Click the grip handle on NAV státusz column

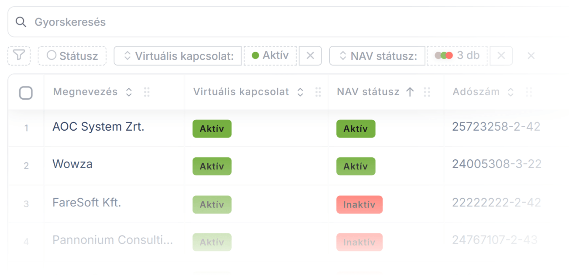pyautogui.click(x=428, y=92)
